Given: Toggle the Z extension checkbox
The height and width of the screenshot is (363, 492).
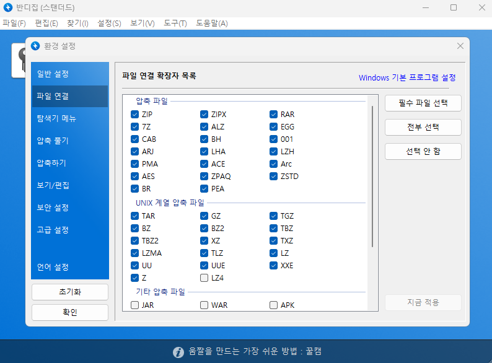Looking at the screenshot, I should [x=134, y=278].
